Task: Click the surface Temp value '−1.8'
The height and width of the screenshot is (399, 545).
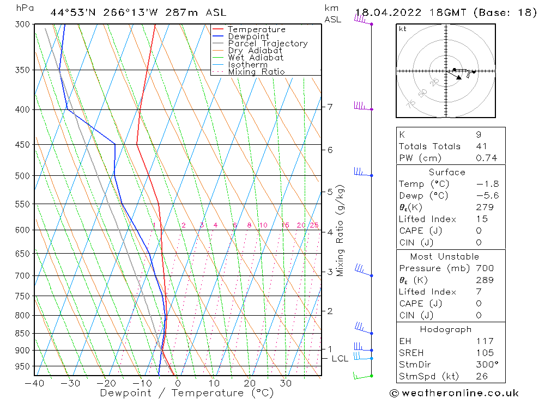Action: (x=487, y=184)
